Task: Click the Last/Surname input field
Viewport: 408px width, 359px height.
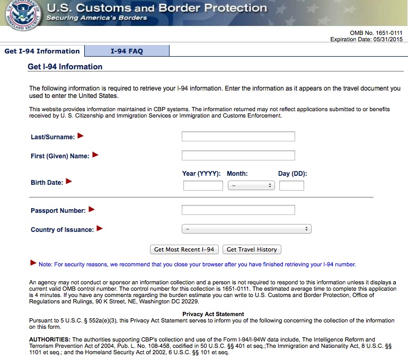Action: pos(238,136)
